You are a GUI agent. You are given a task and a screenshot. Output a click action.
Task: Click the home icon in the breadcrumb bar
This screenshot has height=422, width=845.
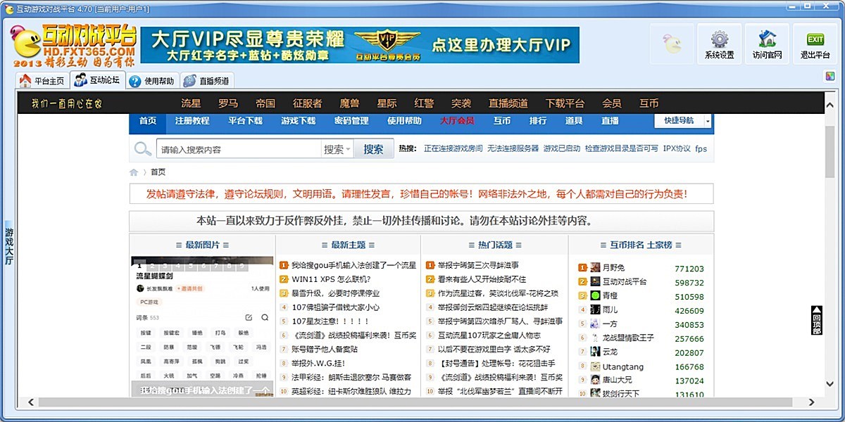[133, 171]
